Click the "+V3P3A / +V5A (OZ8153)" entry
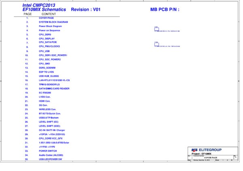Screen dimensions: 243x171 [52, 134]
